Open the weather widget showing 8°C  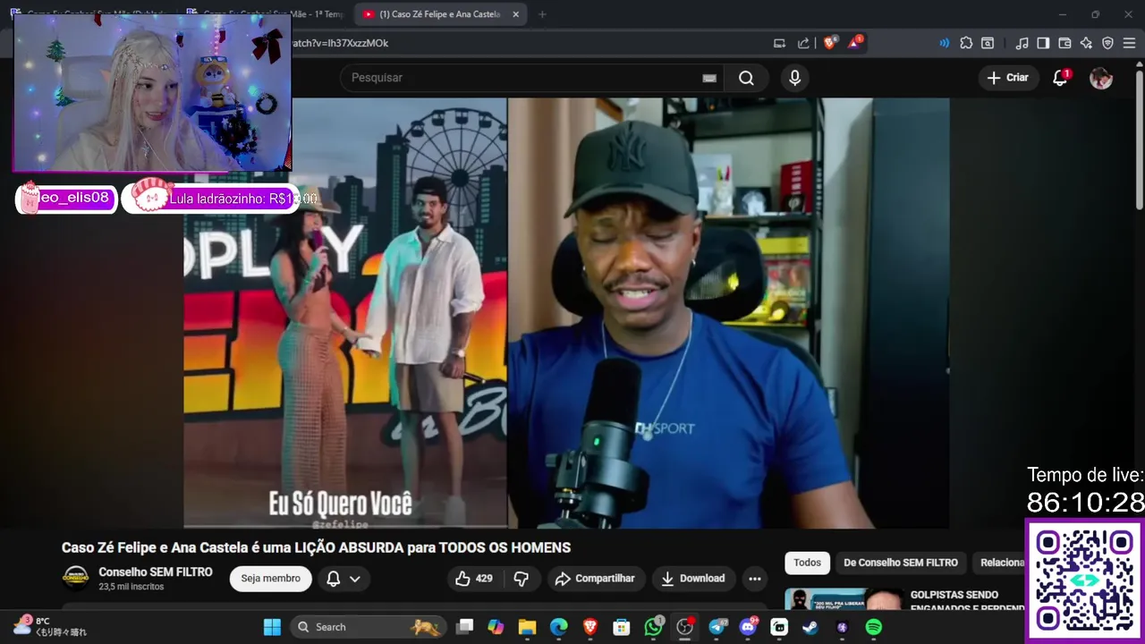pyautogui.click(x=50, y=626)
